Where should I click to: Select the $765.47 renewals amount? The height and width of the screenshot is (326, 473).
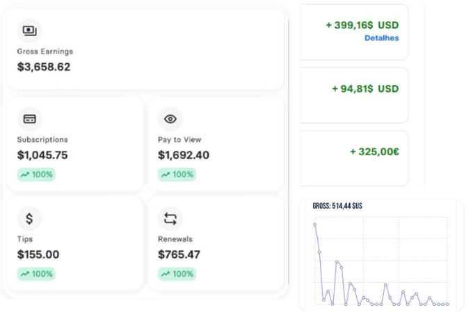[x=179, y=254]
